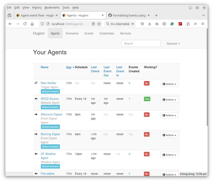Sort agents by the Age column header
The image size is (213, 182).
tap(69, 67)
